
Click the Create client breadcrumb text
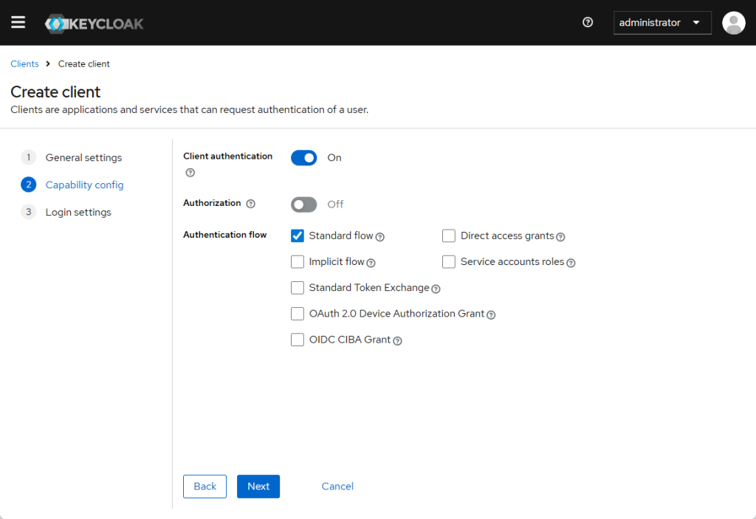tap(84, 64)
